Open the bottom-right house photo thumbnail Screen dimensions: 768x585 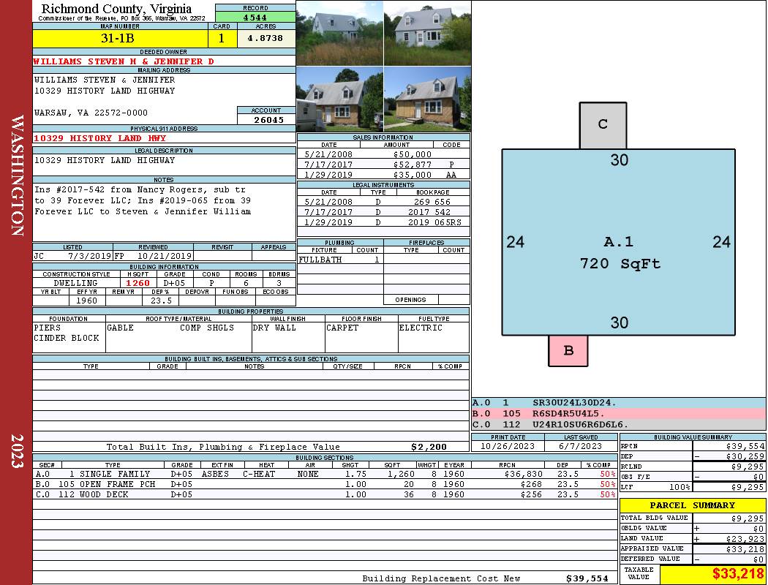pos(428,99)
